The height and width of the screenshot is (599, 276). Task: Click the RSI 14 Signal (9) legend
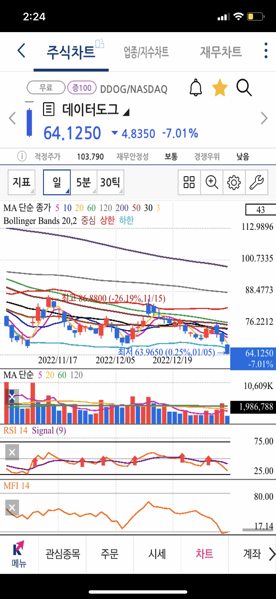coord(35,430)
